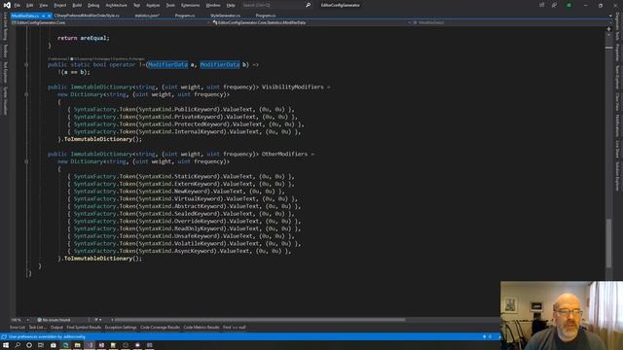This screenshot has width=623, height=350.
Task: Open the Edge browser on taskbar
Action: 65,345
